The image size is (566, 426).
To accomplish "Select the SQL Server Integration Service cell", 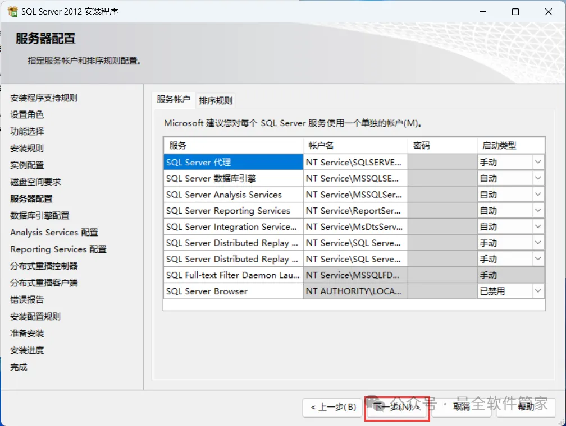I will (x=233, y=226).
